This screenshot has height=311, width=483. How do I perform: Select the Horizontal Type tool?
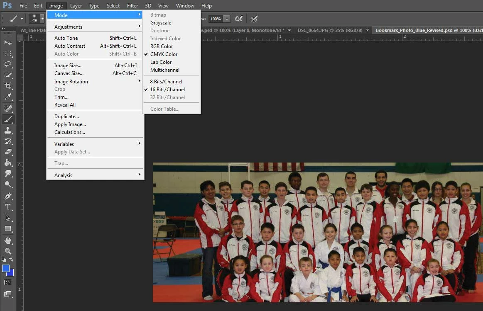point(8,207)
